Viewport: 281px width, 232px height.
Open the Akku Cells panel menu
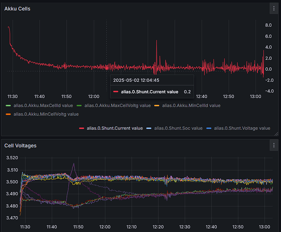tap(273, 8)
